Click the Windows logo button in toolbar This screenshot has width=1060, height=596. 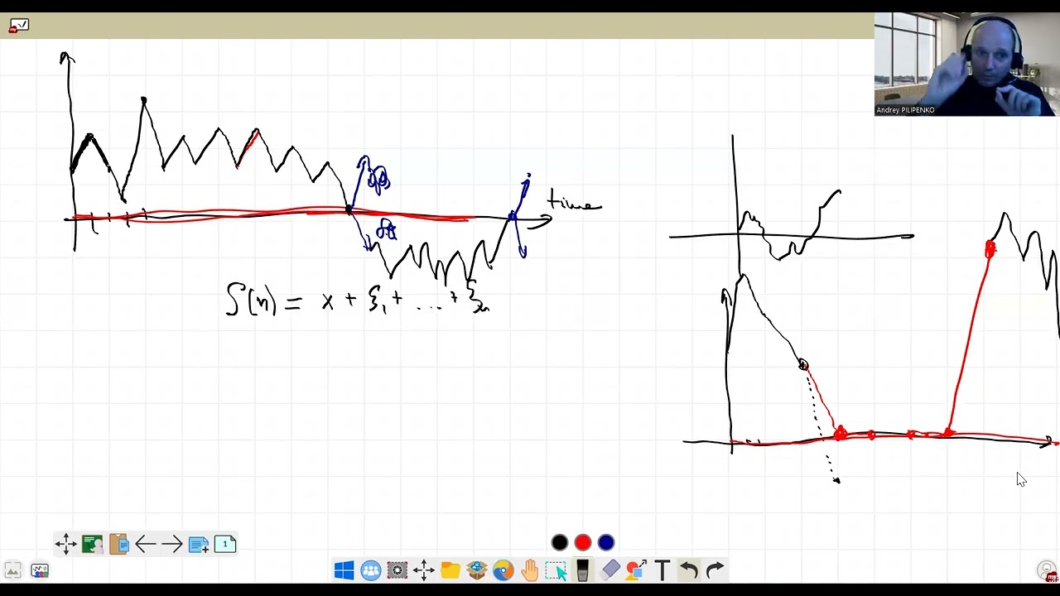click(344, 570)
